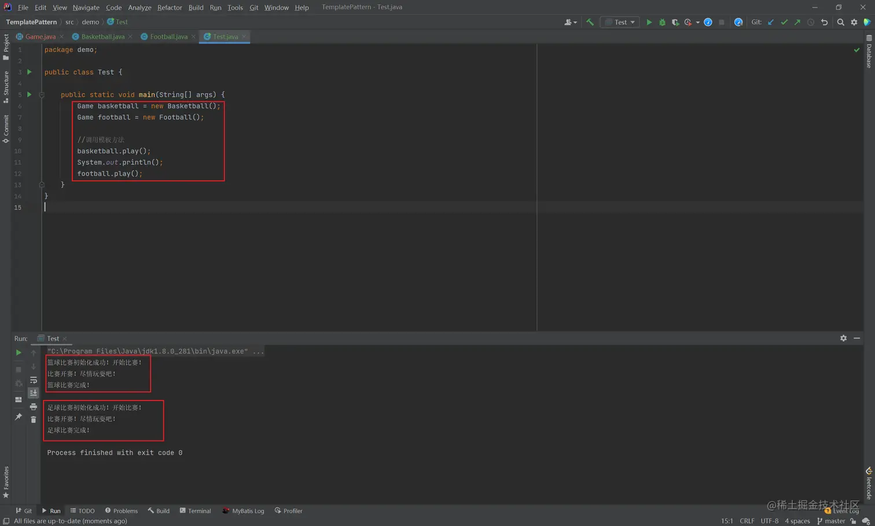Viewport: 875px width, 526px height.
Task: Push commits with green Git arrow
Action: (x=797, y=22)
